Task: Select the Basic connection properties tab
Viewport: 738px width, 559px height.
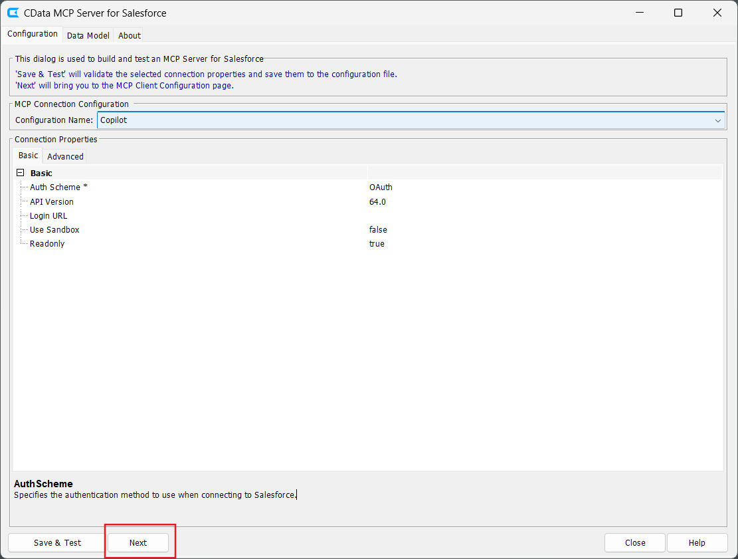Action: 28,156
